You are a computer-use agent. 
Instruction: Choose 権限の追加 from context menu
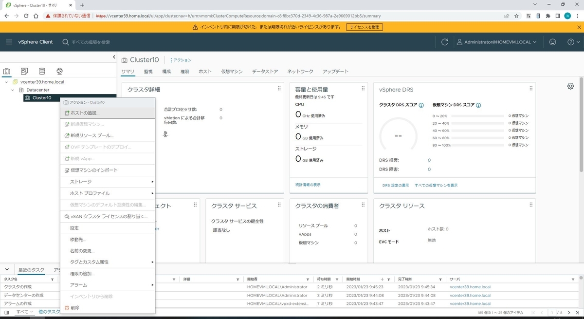click(108, 274)
